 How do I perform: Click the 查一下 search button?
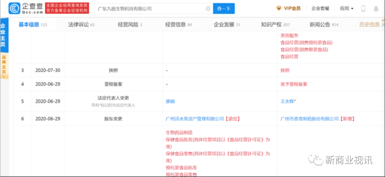click(x=224, y=9)
